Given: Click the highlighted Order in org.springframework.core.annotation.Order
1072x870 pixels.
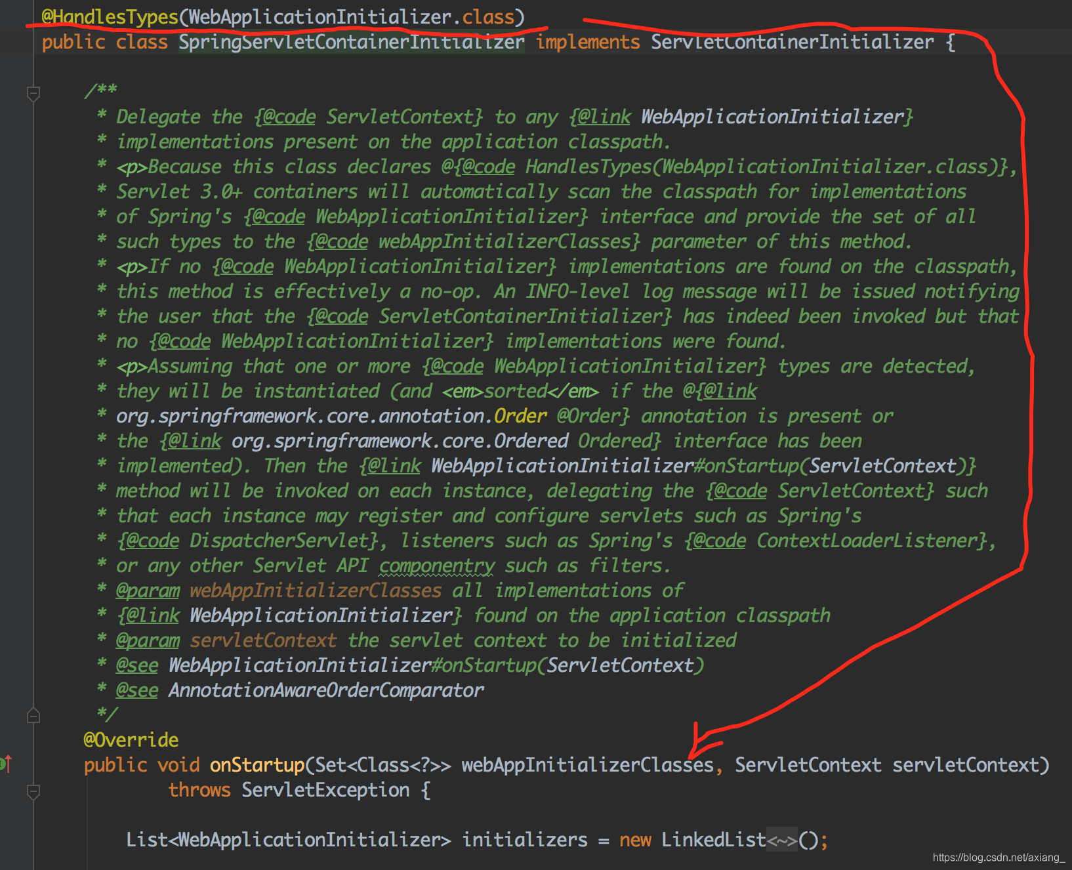Looking at the screenshot, I should pos(520,416).
